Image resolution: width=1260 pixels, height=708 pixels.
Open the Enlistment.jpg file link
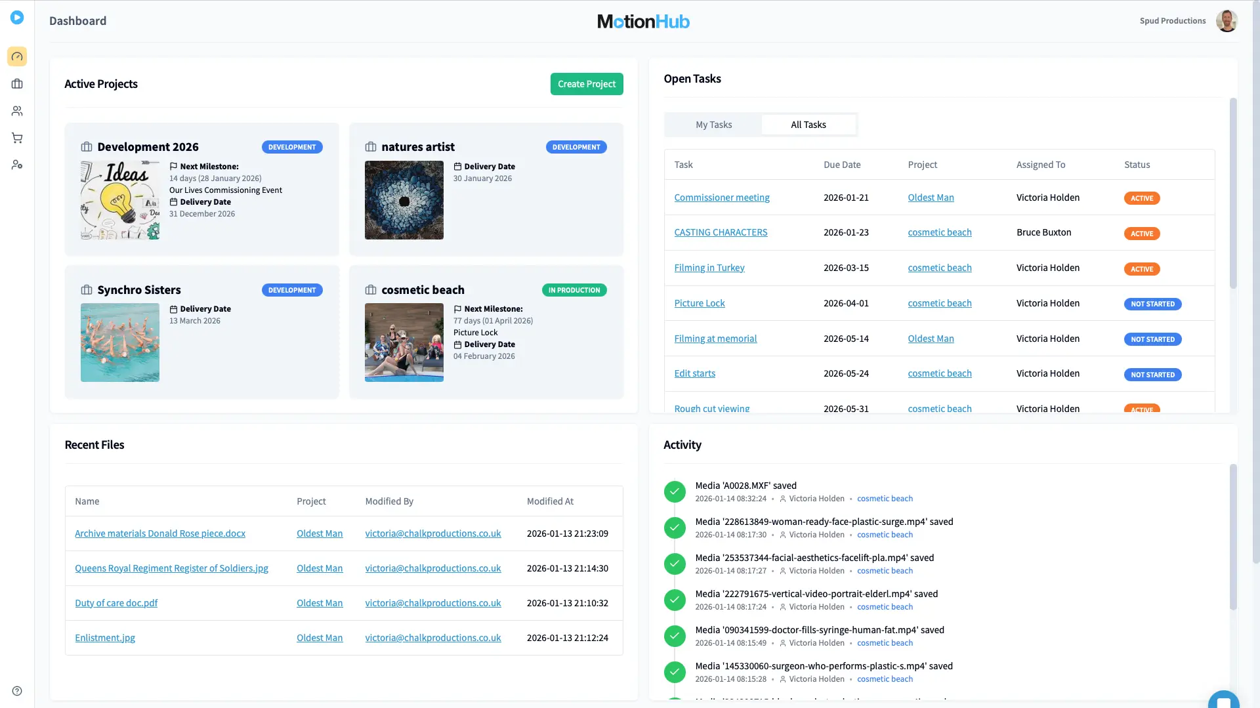pyautogui.click(x=104, y=637)
